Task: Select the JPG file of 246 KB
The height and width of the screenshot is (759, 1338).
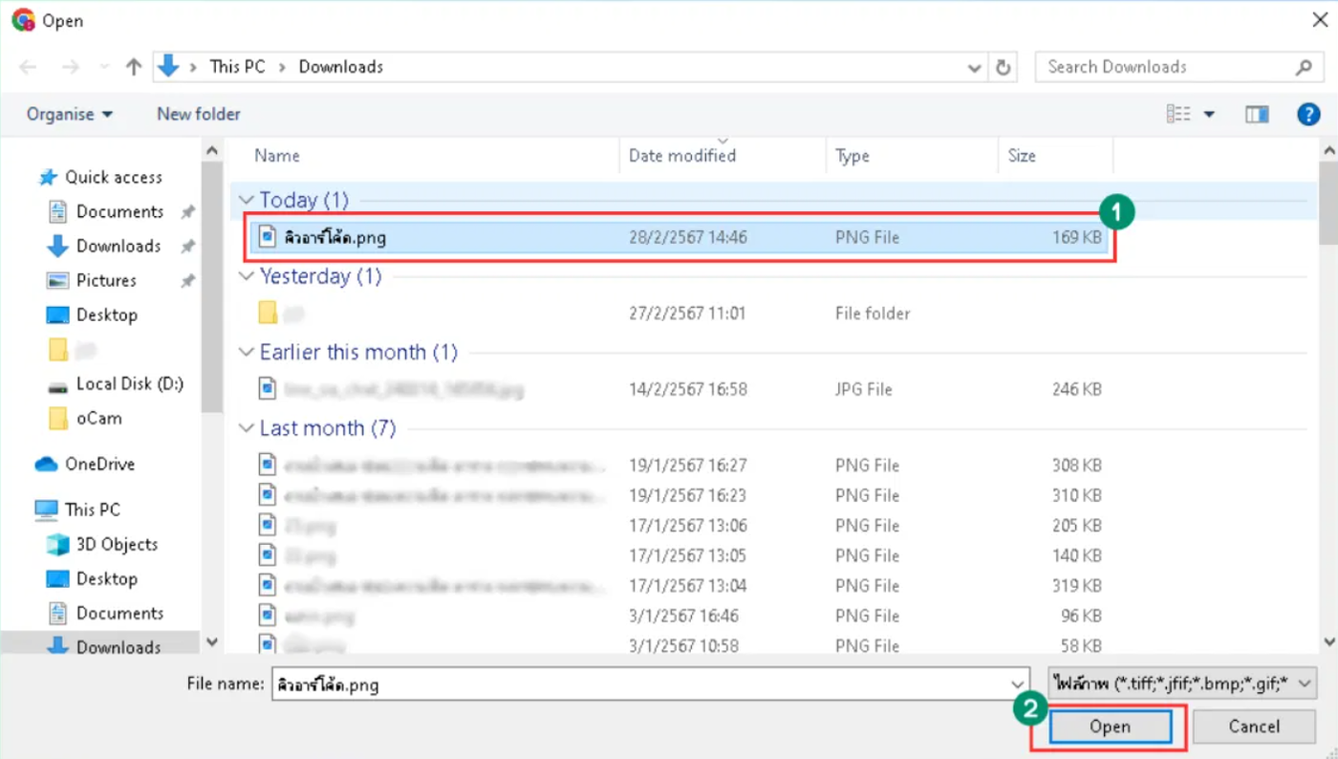Action: 680,389
